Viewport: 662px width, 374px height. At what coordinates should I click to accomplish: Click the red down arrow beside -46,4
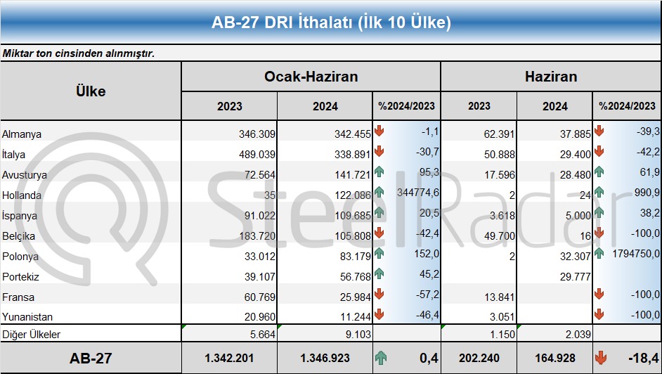(x=379, y=314)
